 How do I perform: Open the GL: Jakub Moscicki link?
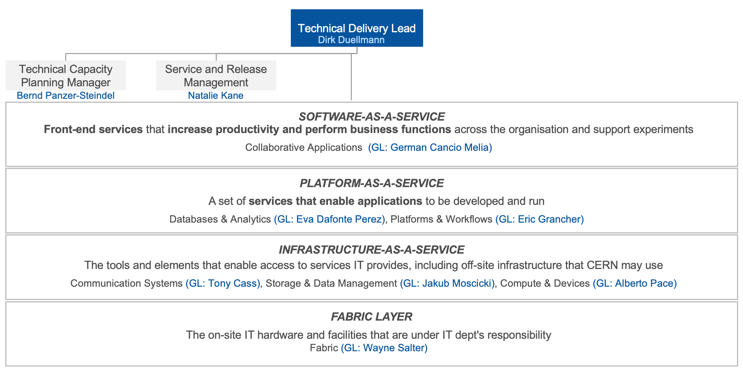point(447,283)
